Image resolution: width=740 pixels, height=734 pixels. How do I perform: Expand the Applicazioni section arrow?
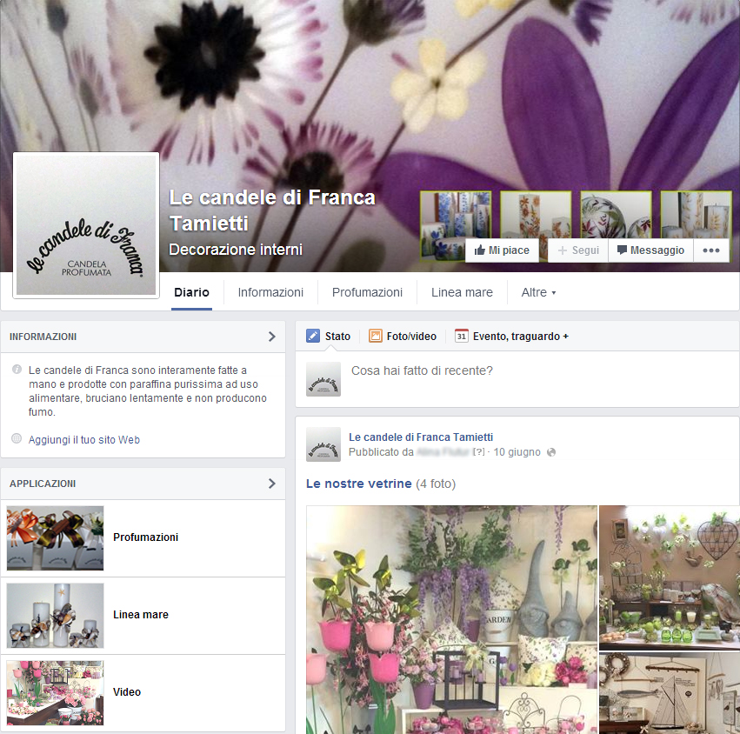(x=272, y=484)
